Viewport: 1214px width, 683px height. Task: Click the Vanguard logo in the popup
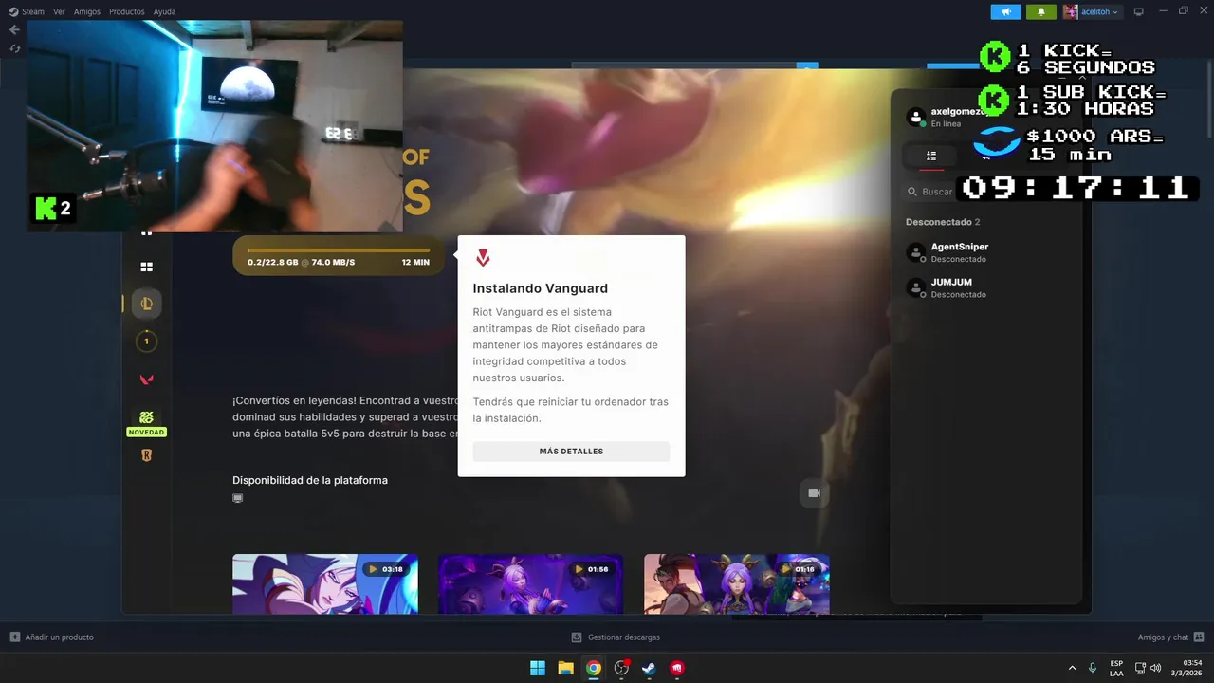click(483, 258)
